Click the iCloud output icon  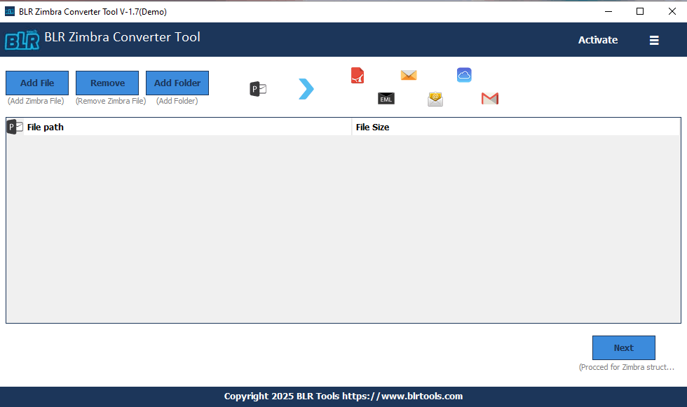[464, 74]
